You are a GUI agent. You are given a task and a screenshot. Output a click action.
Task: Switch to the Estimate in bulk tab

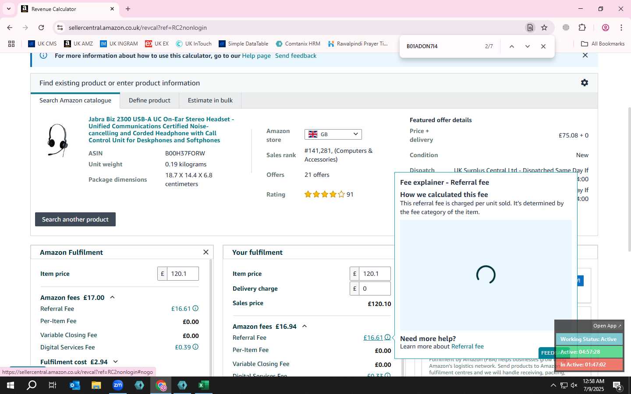click(210, 100)
